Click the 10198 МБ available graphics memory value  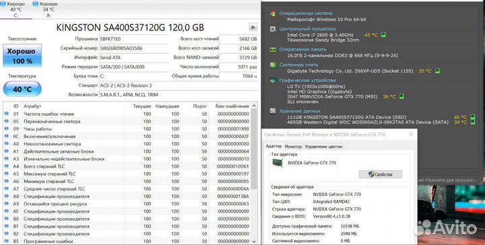point(350,226)
